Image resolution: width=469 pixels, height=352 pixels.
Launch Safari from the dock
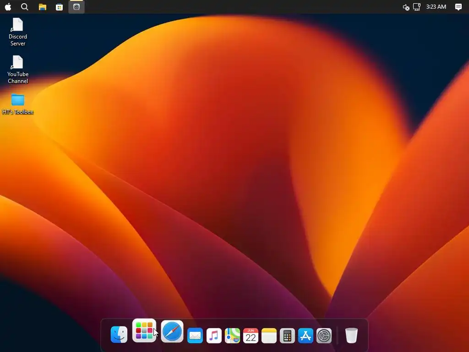pyautogui.click(x=172, y=331)
